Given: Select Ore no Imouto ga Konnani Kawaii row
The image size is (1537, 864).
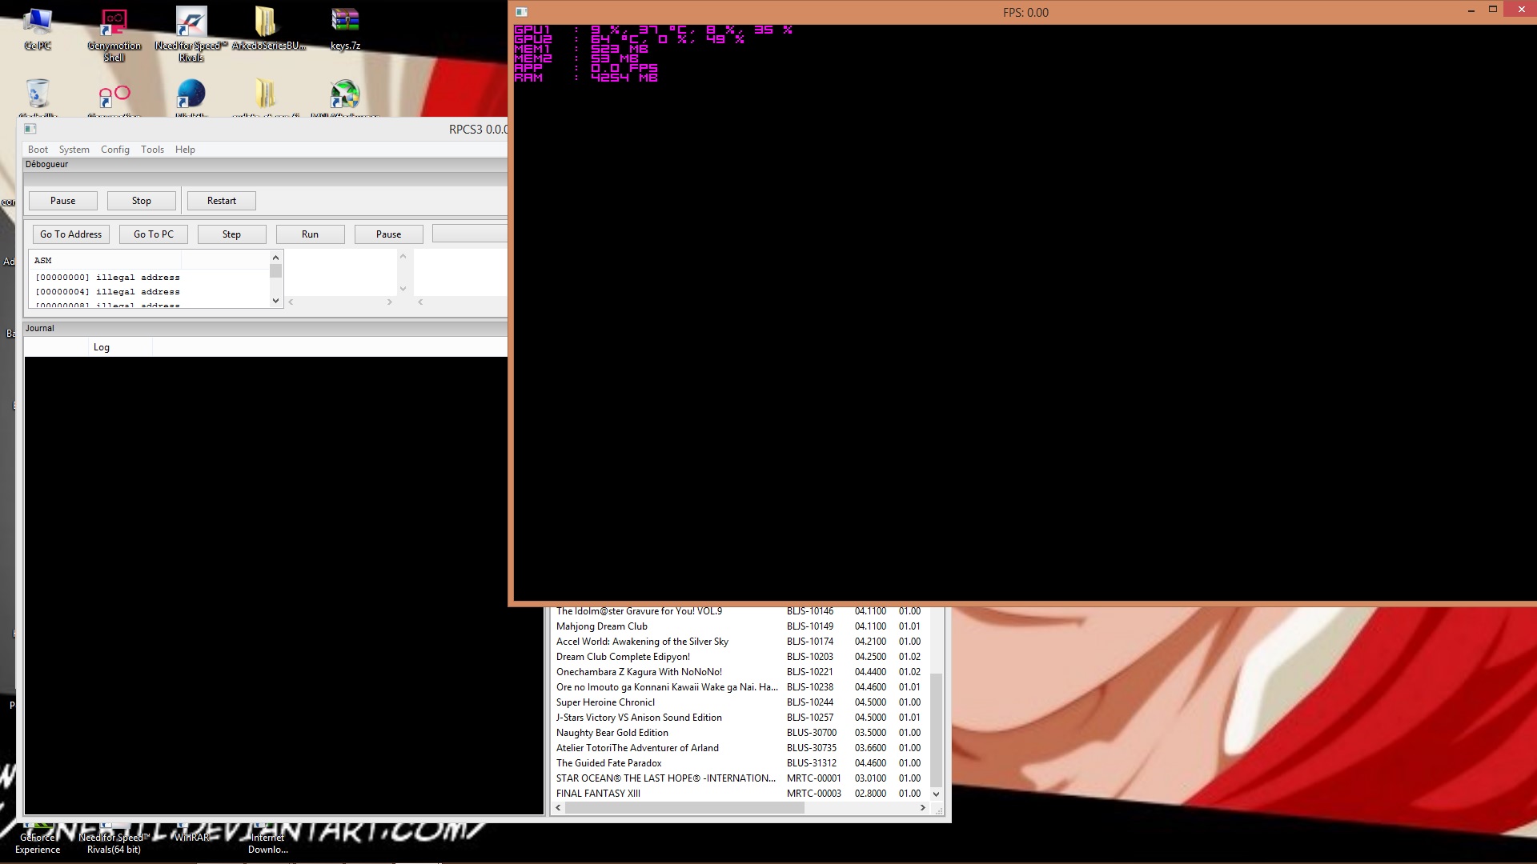Looking at the screenshot, I should click(x=739, y=687).
